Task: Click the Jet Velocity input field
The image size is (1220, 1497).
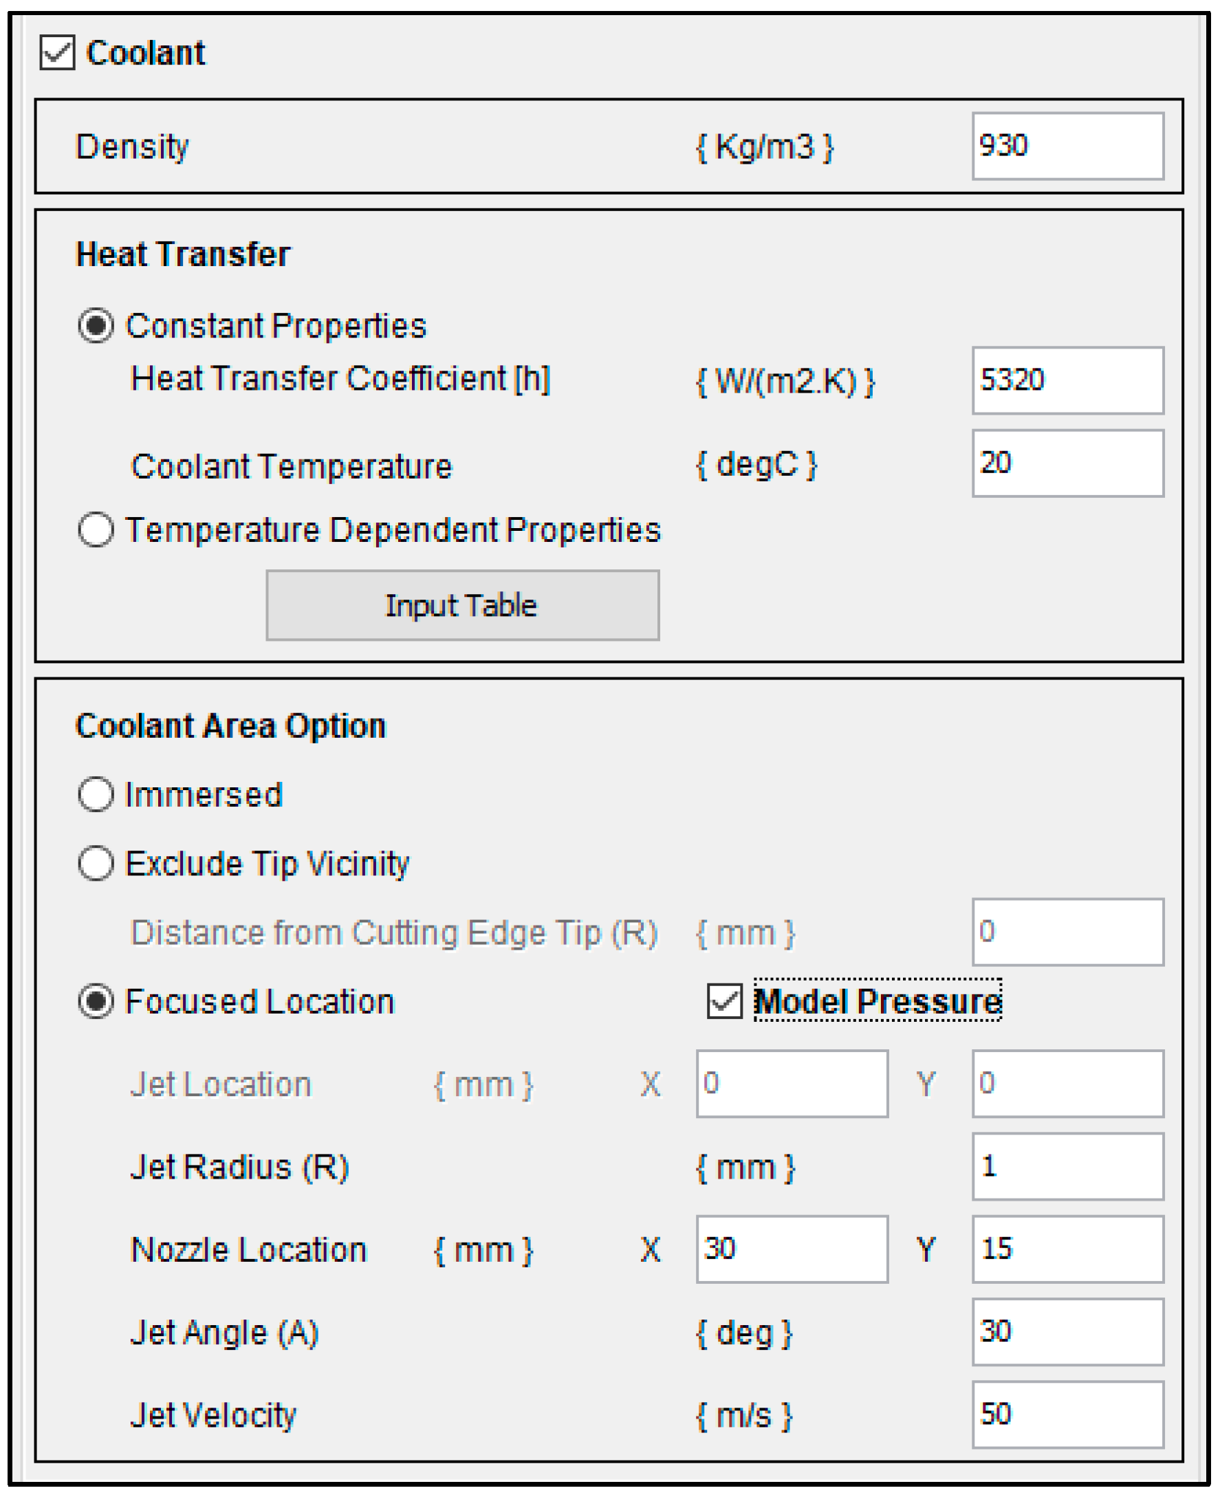Action: [1067, 1414]
